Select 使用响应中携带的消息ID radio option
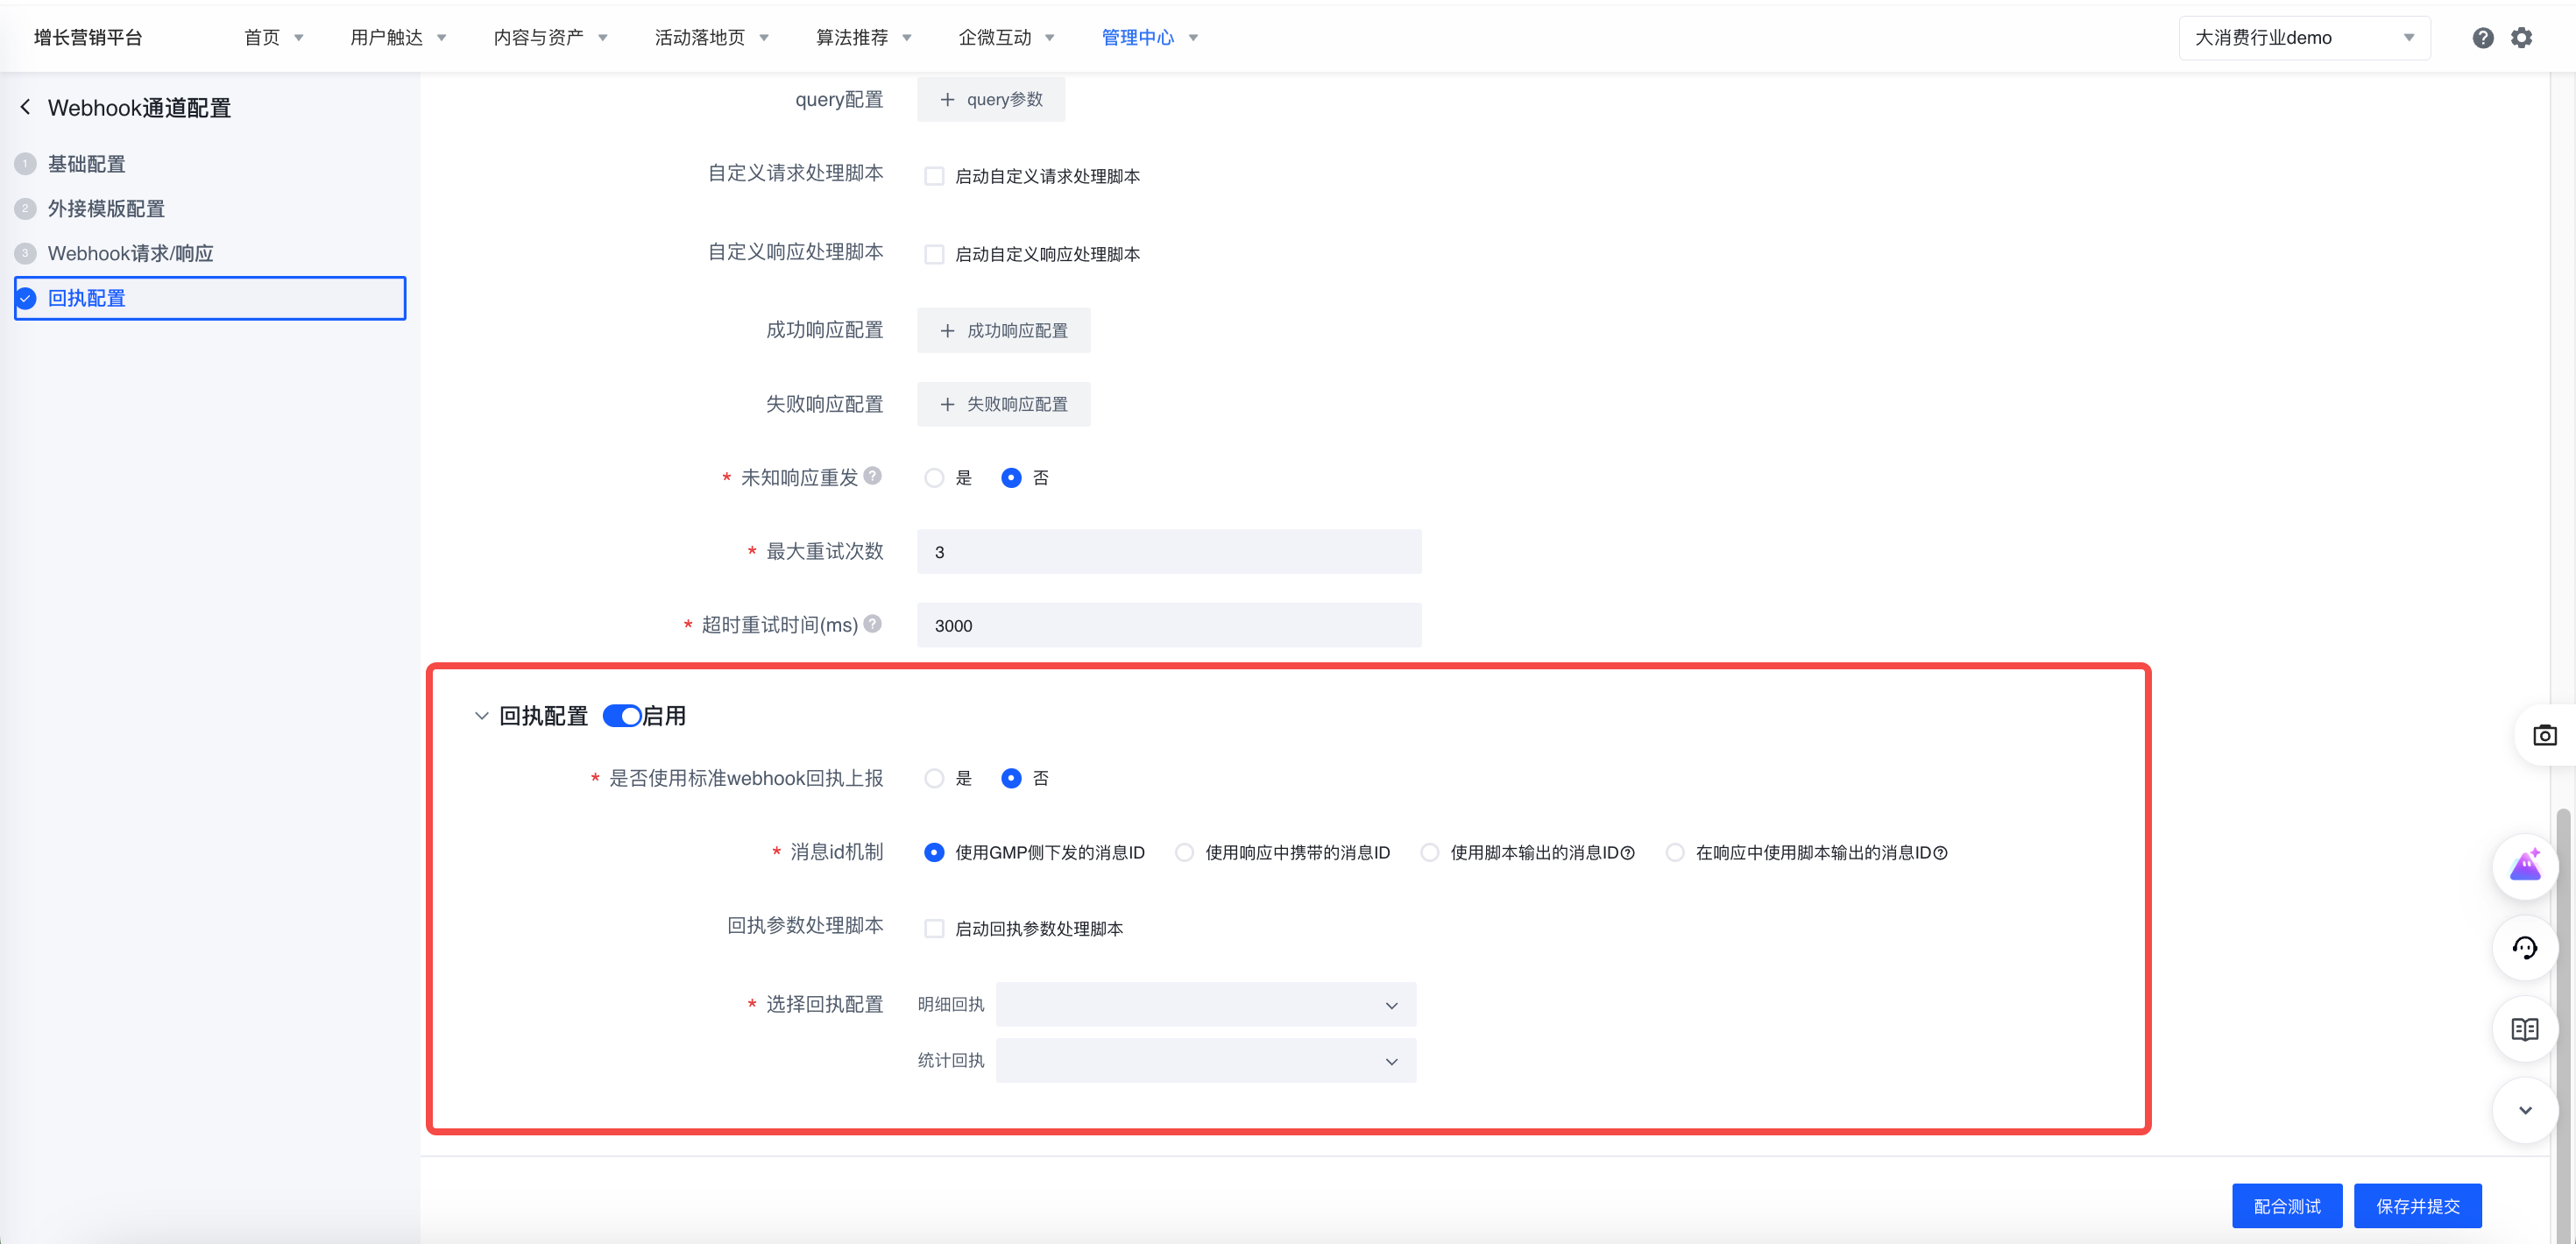 click(x=1184, y=853)
